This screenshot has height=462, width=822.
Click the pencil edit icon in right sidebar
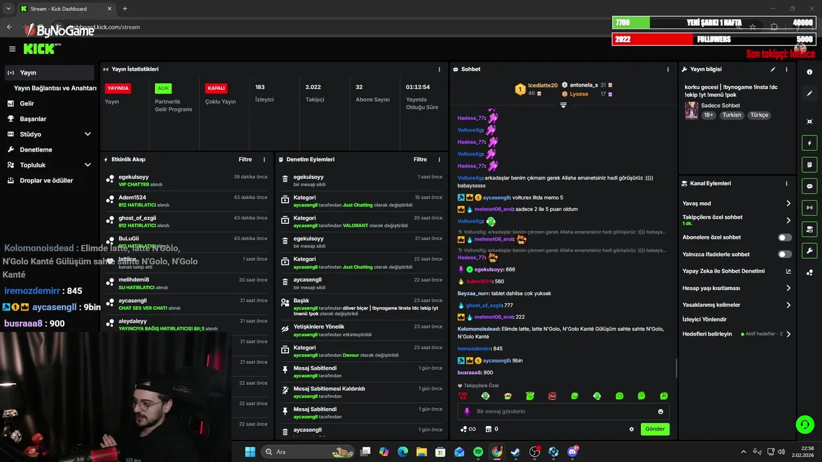809,94
